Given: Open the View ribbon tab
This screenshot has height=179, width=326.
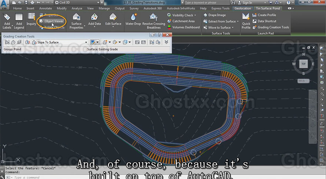Looking at the screenshot, I should point(90,8).
